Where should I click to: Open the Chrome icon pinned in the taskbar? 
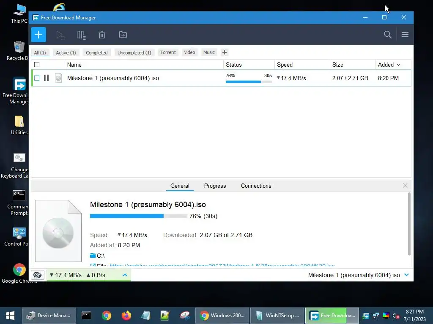pos(106,316)
